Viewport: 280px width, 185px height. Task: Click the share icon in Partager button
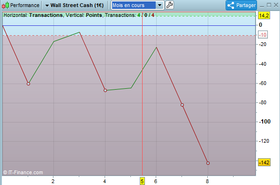click(231, 5)
